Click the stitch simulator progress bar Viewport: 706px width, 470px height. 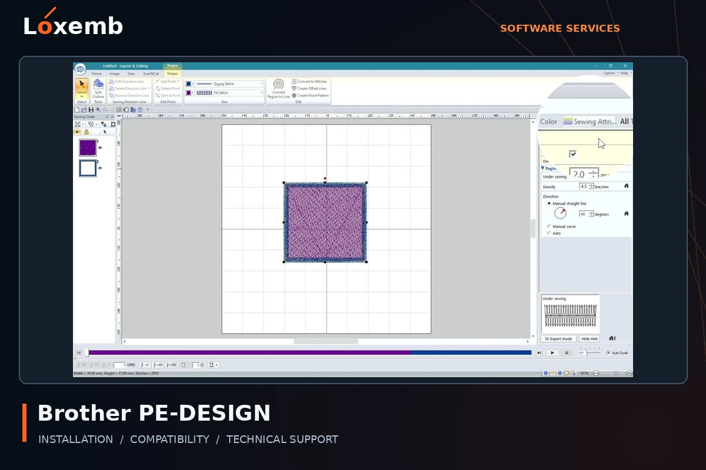coord(309,352)
